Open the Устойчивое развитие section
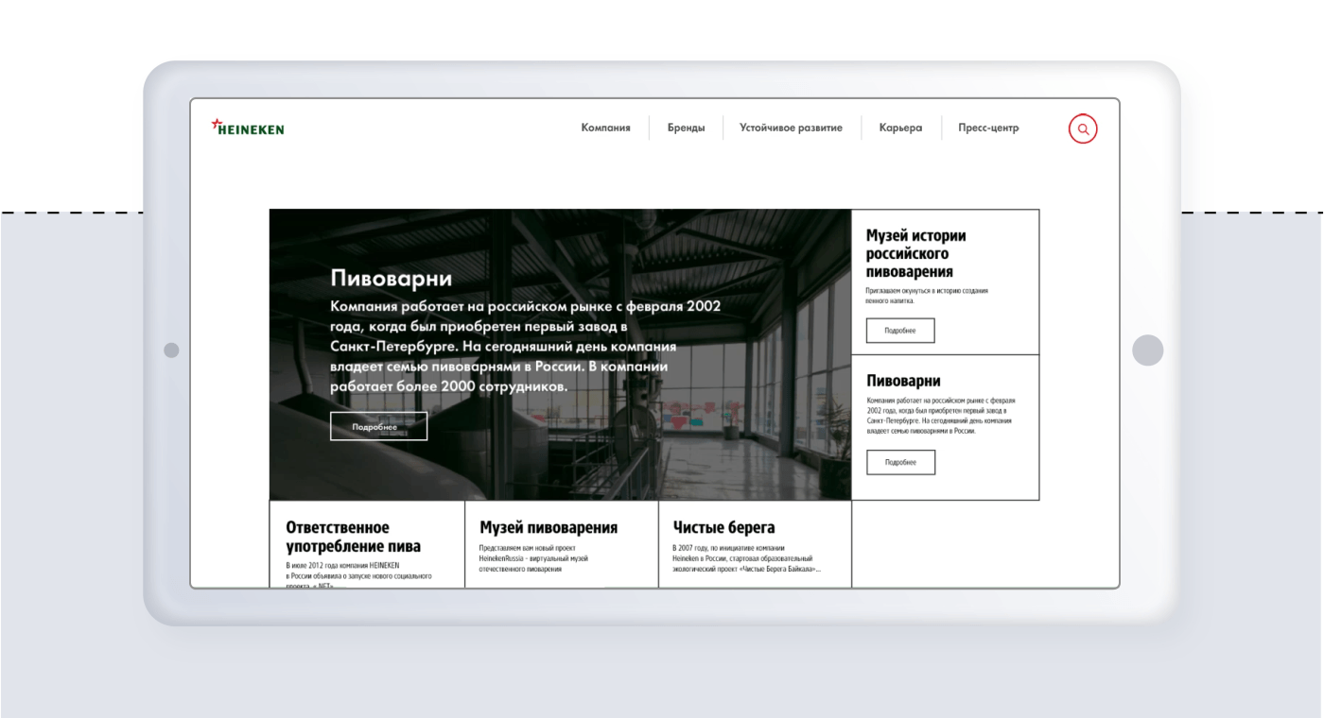 (x=792, y=128)
